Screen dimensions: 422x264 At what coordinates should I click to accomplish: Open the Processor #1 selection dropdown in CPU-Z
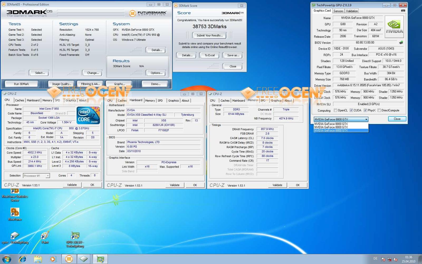coord(47,176)
